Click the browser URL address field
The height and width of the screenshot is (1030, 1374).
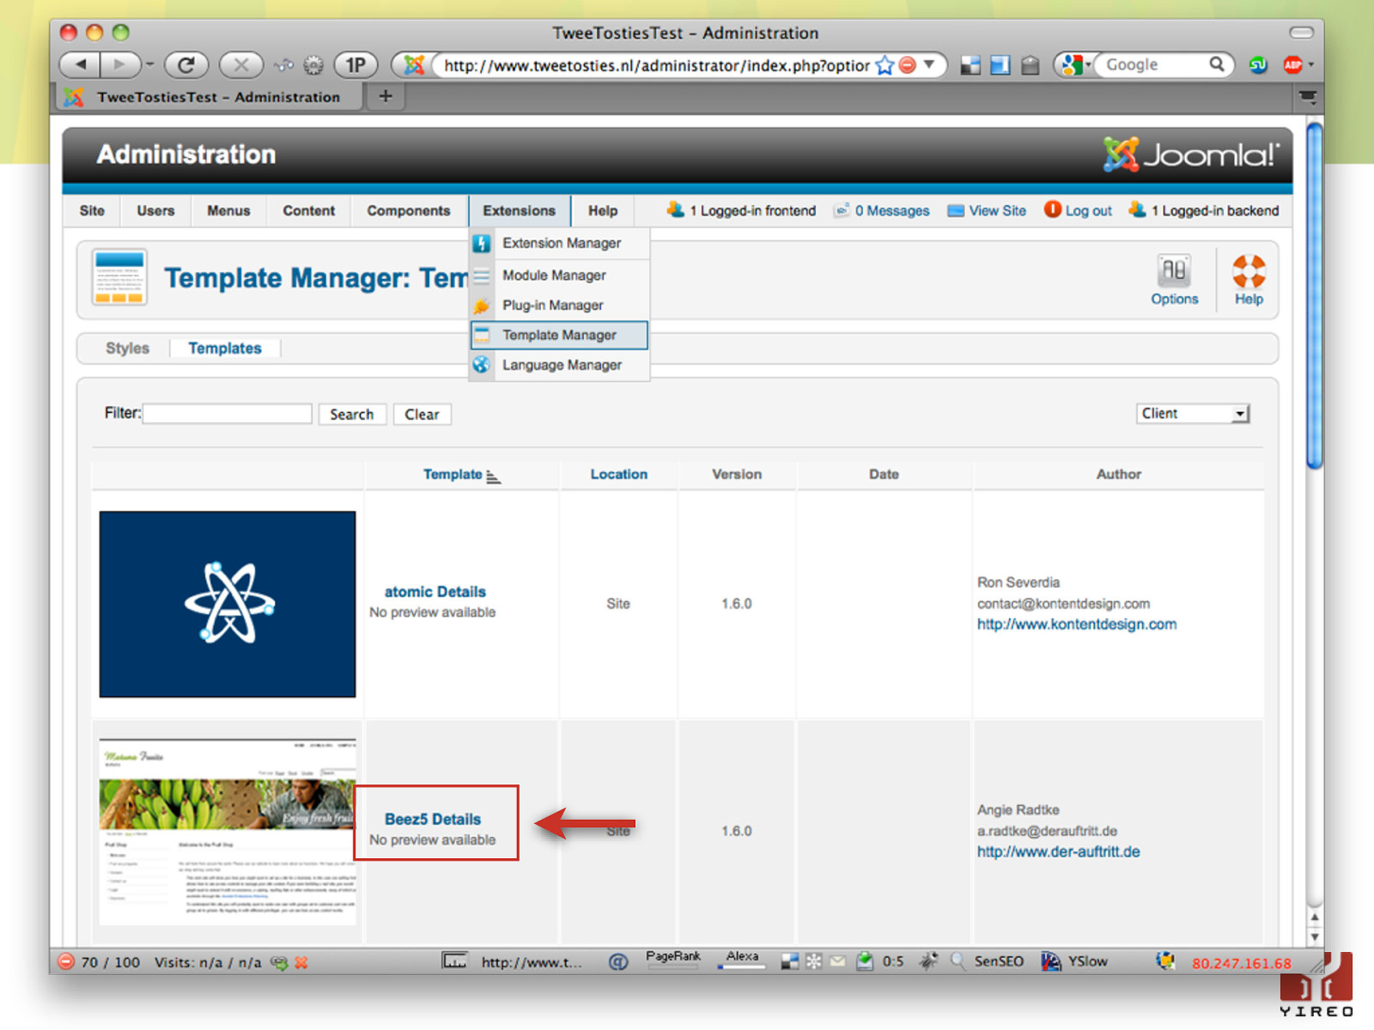pos(656,65)
